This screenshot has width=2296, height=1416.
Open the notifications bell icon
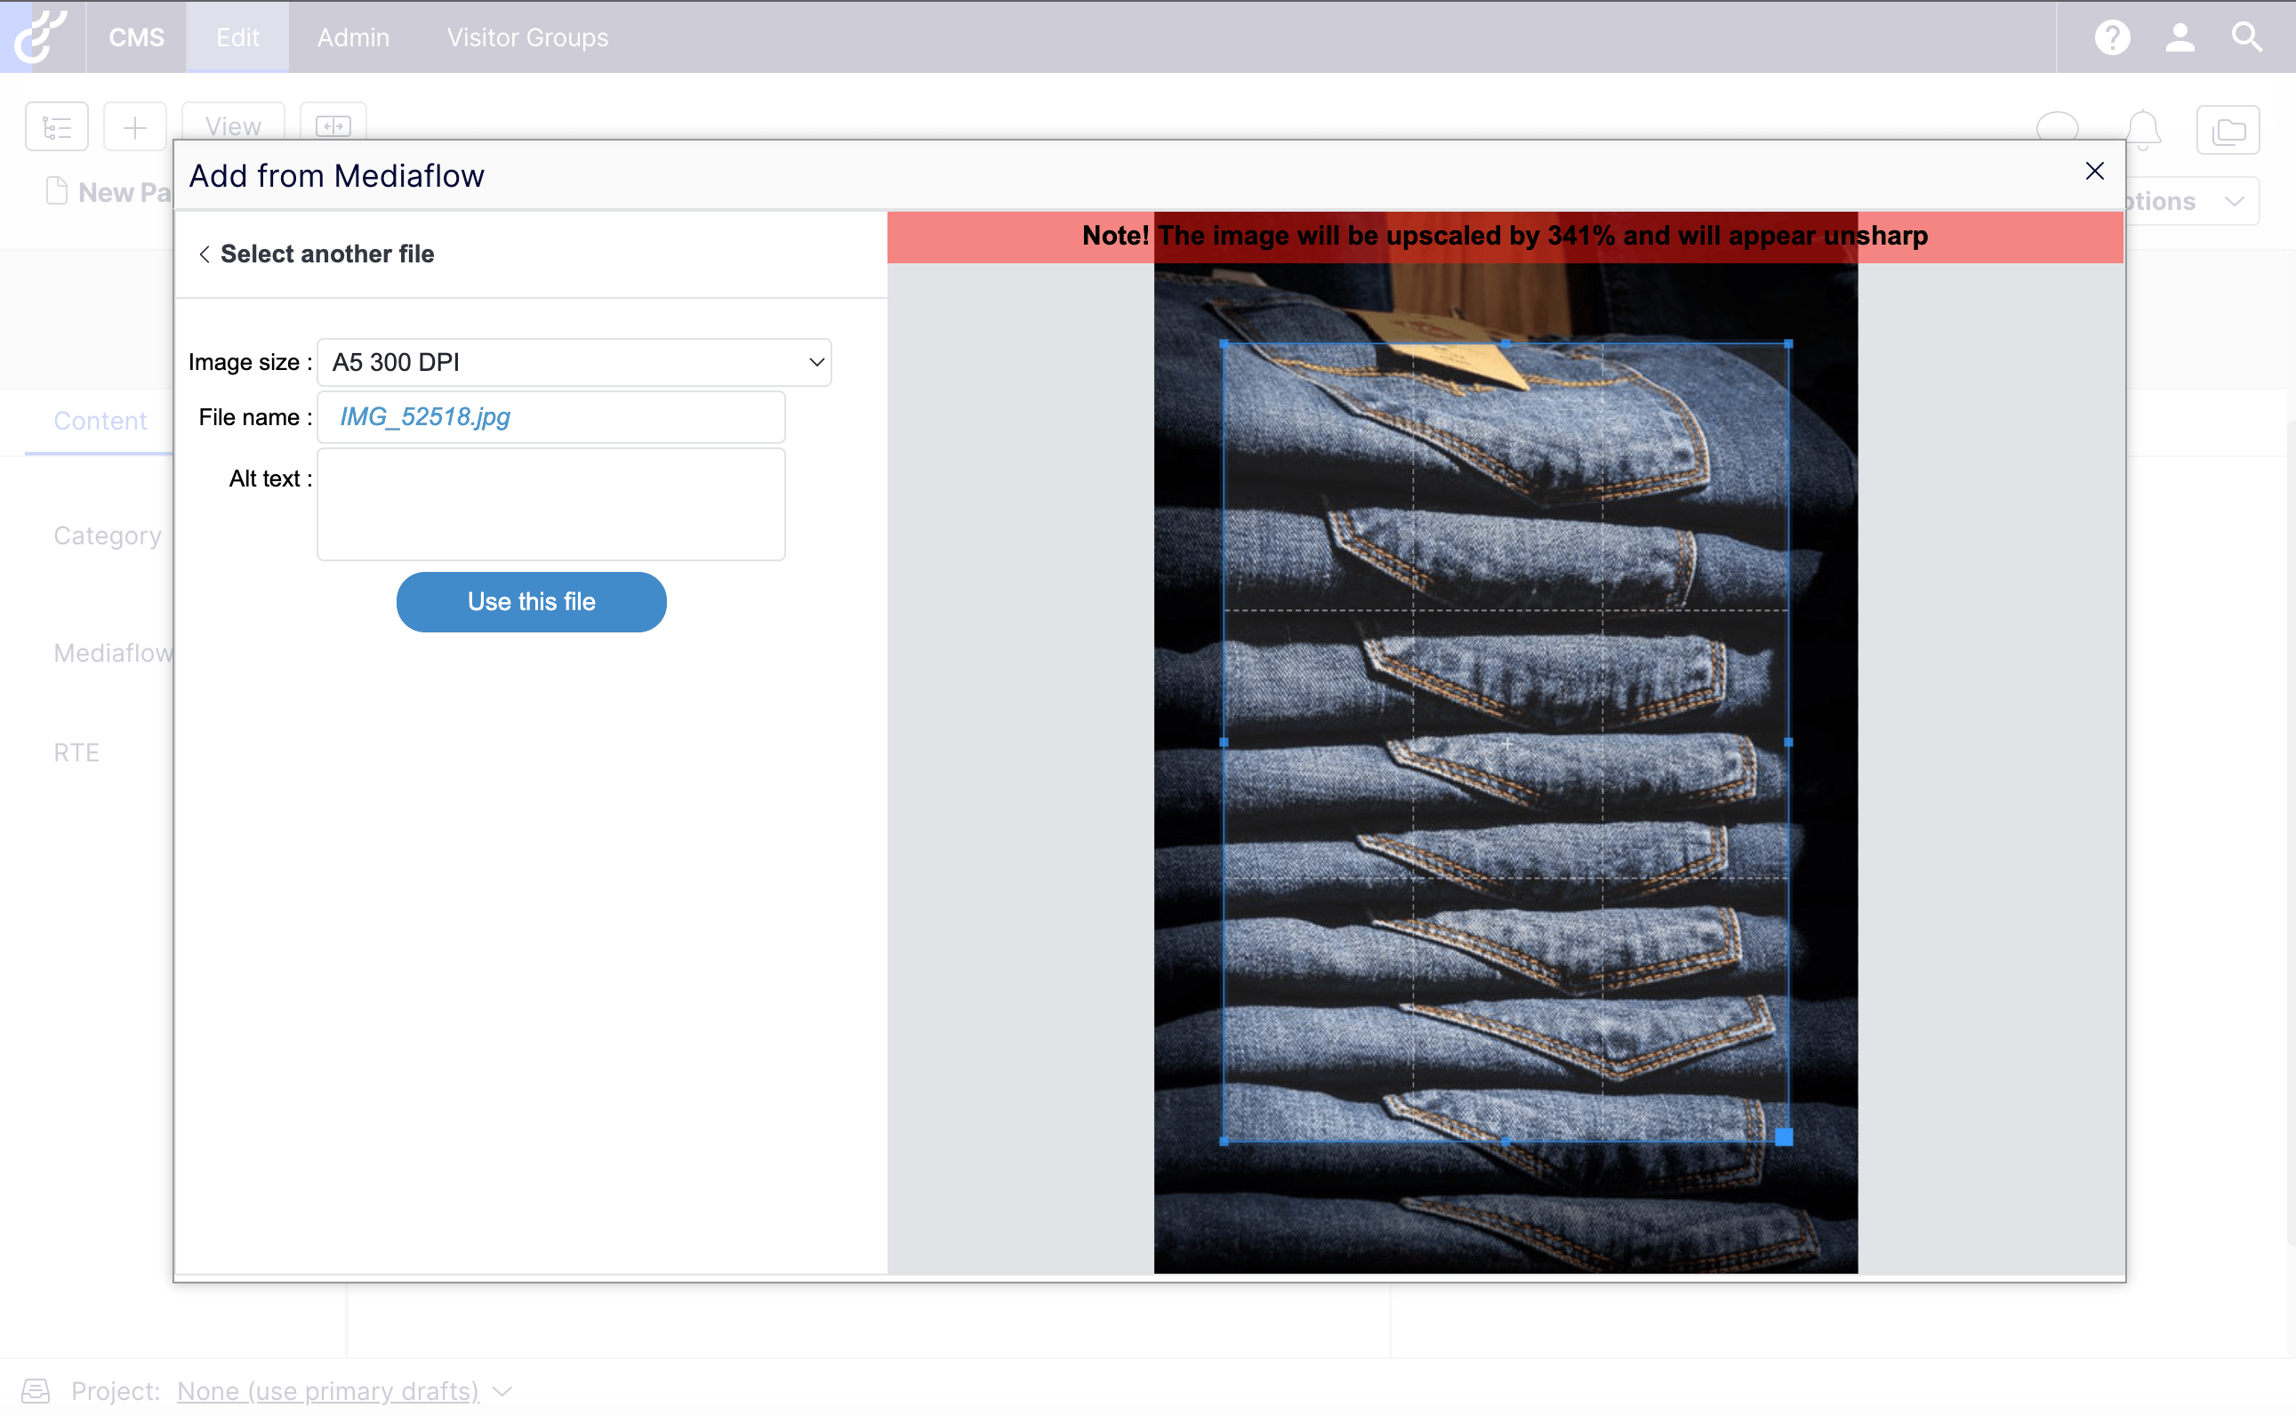2143,128
